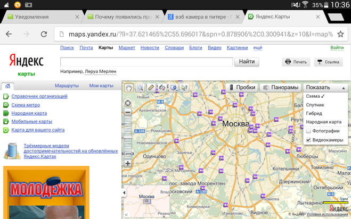Select the hand pan tool

pyautogui.click(x=129, y=88)
